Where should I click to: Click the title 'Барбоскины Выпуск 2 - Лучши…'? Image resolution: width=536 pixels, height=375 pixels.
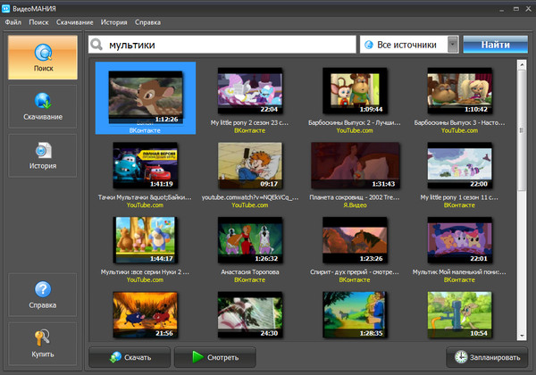tap(355, 122)
